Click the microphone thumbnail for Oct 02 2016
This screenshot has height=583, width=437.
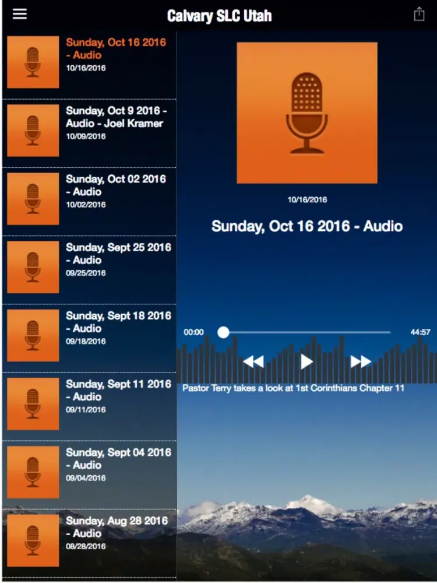pyautogui.click(x=33, y=199)
